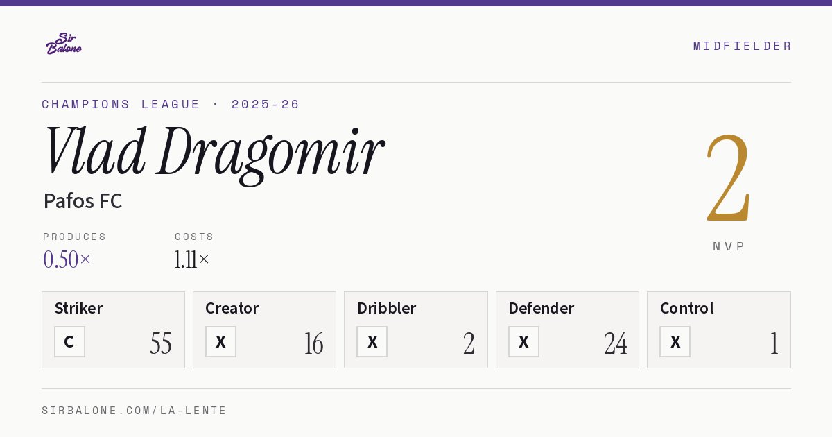Click the Produces 0.50× value
Screen dimensions: 832x437
tap(67, 259)
